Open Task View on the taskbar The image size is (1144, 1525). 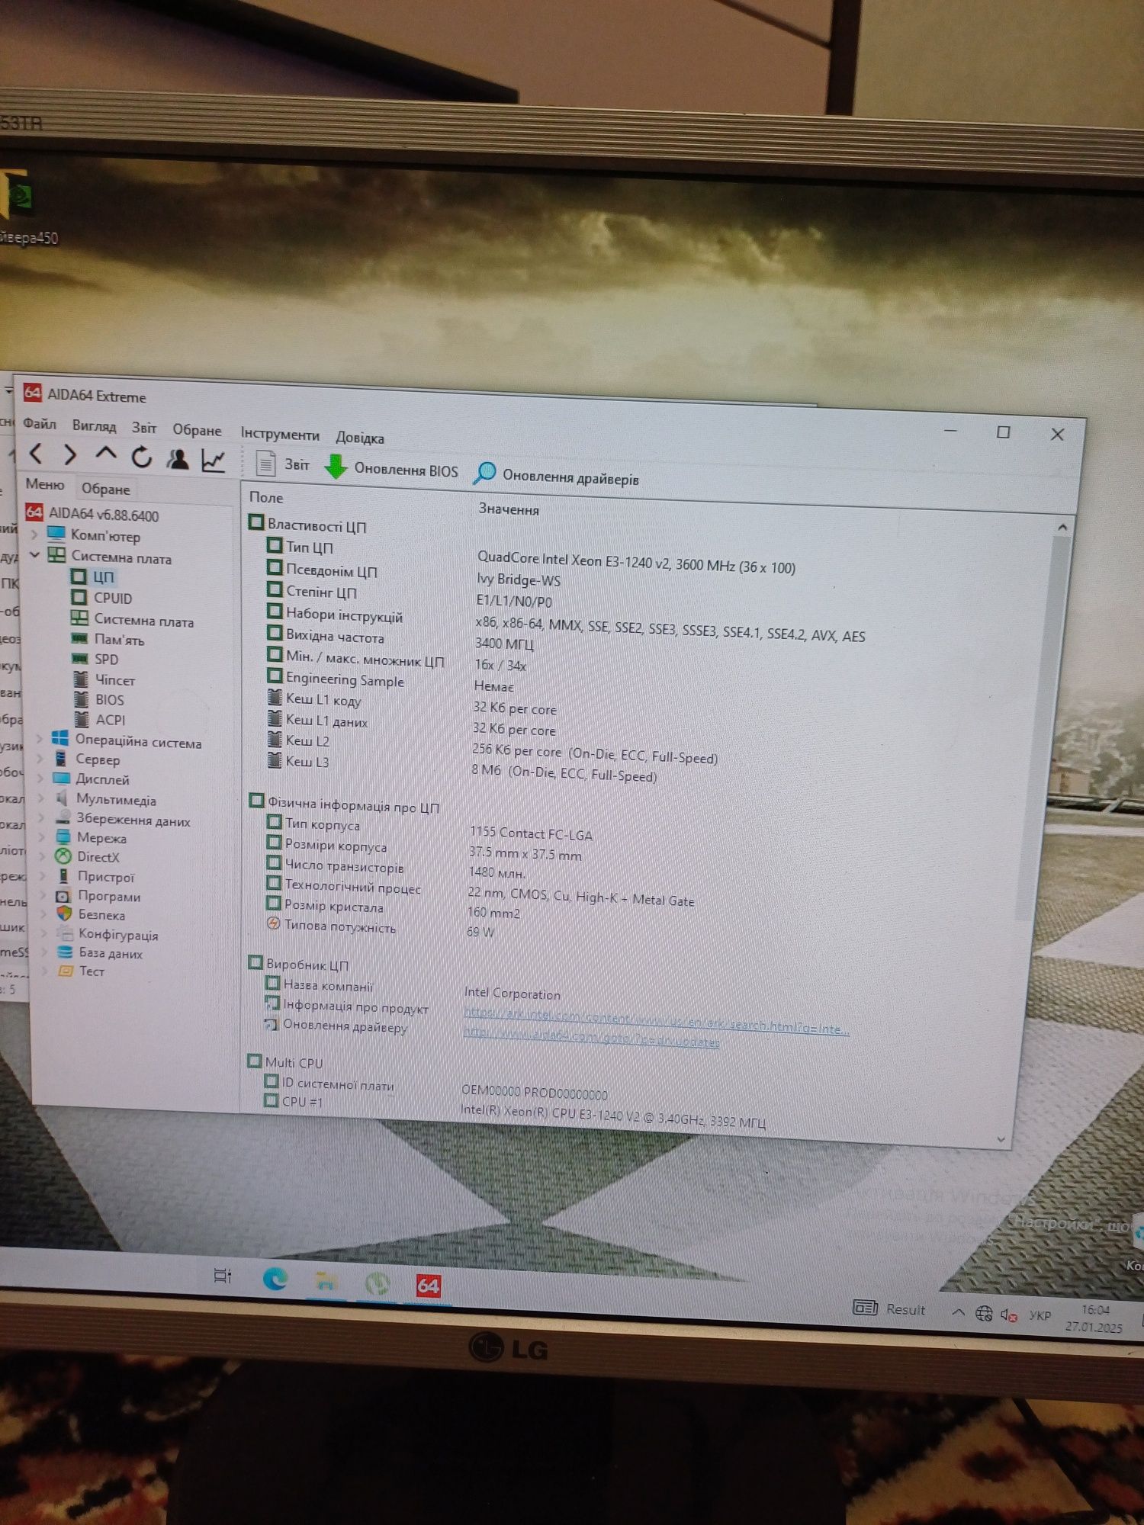tap(223, 1276)
